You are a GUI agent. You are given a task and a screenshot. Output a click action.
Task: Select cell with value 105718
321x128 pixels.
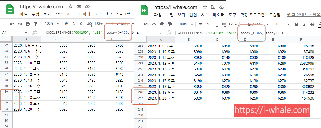tap(301, 46)
